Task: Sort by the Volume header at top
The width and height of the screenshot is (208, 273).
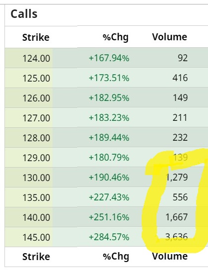Action: 170,37
